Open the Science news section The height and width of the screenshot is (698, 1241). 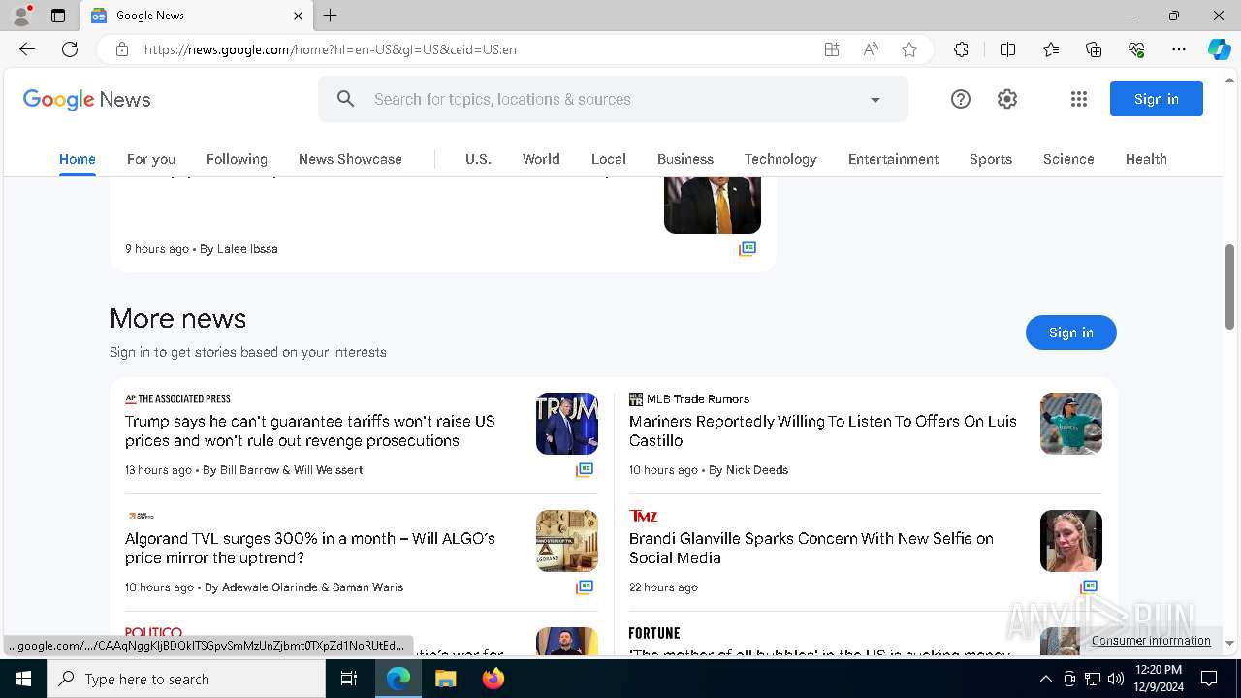pyautogui.click(x=1068, y=159)
